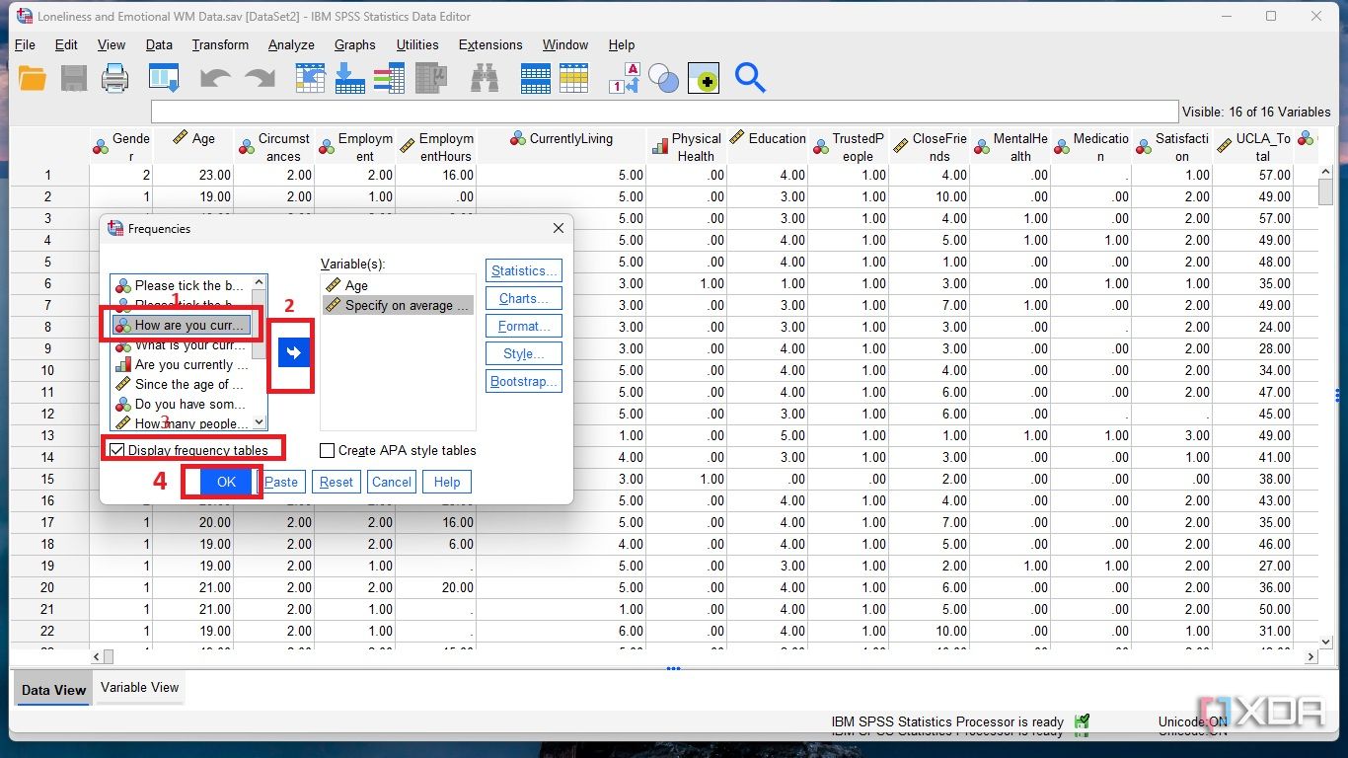Click the Help button in Frequencies dialog
1348x758 pixels.
(x=447, y=482)
